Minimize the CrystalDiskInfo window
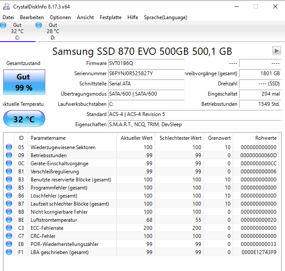Image resolution: width=285 pixels, height=271 pixels. pos(237,6)
